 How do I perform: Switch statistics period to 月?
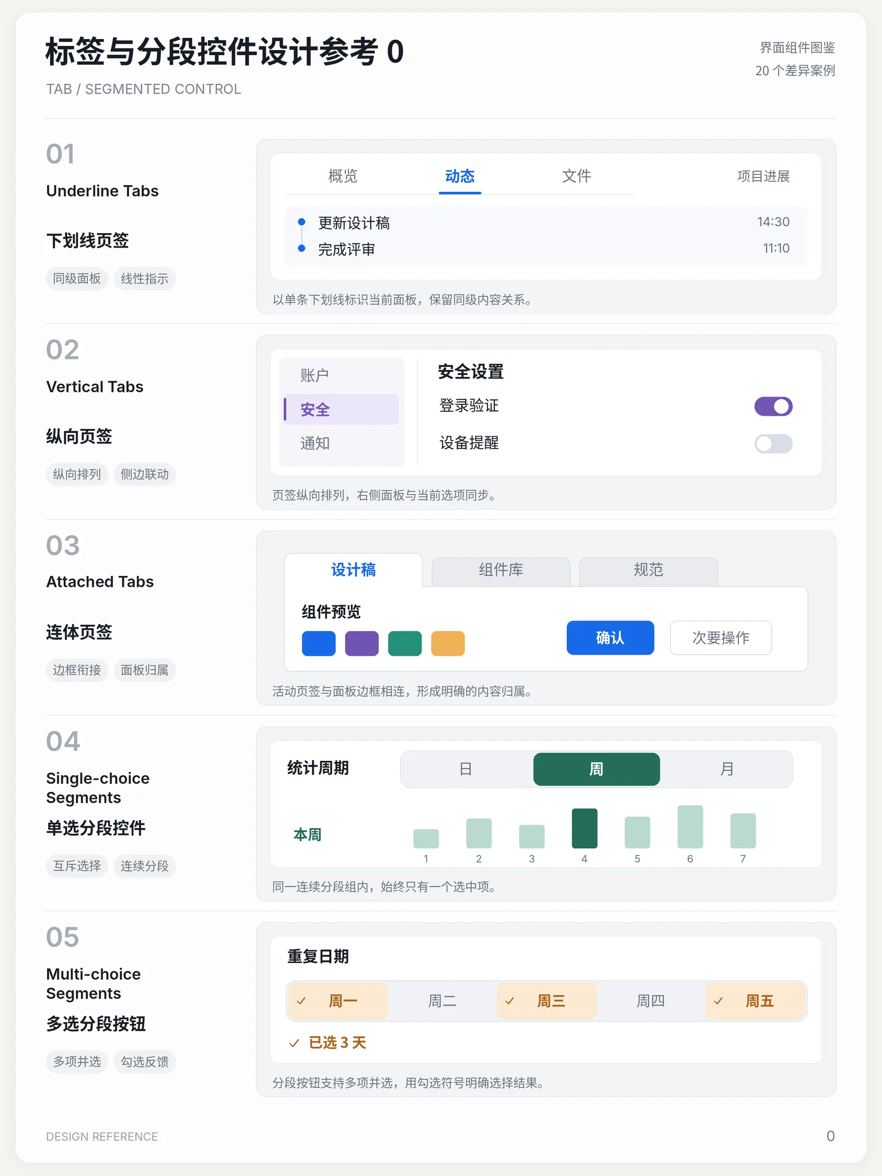click(727, 769)
